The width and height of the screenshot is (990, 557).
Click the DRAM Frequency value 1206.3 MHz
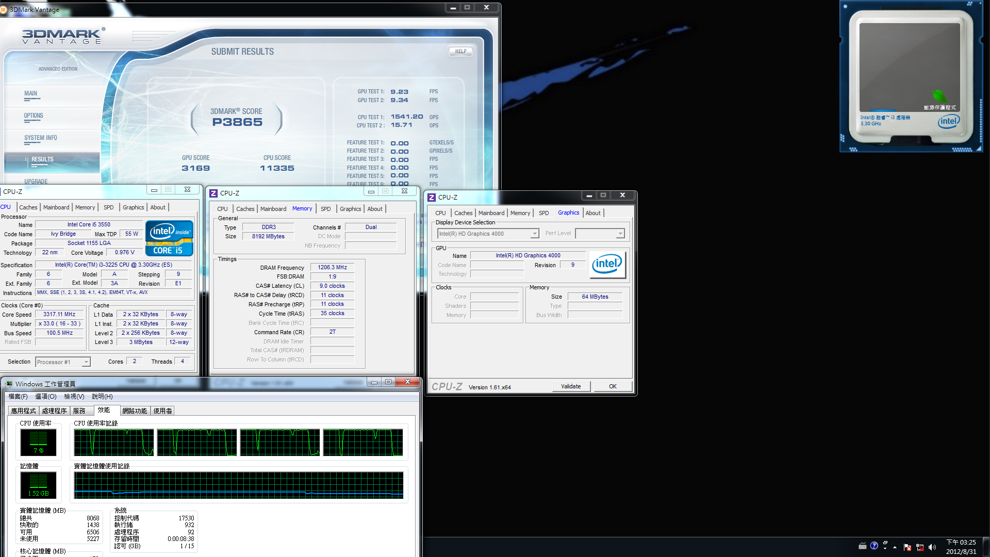[332, 267]
